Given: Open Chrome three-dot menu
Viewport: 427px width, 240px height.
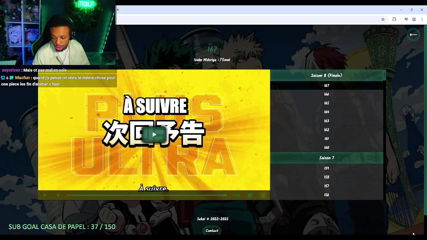Looking at the screenshot, I should [x=422, y=19].
